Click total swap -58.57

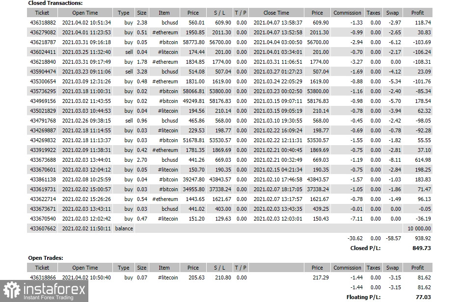tap(393, 238)
